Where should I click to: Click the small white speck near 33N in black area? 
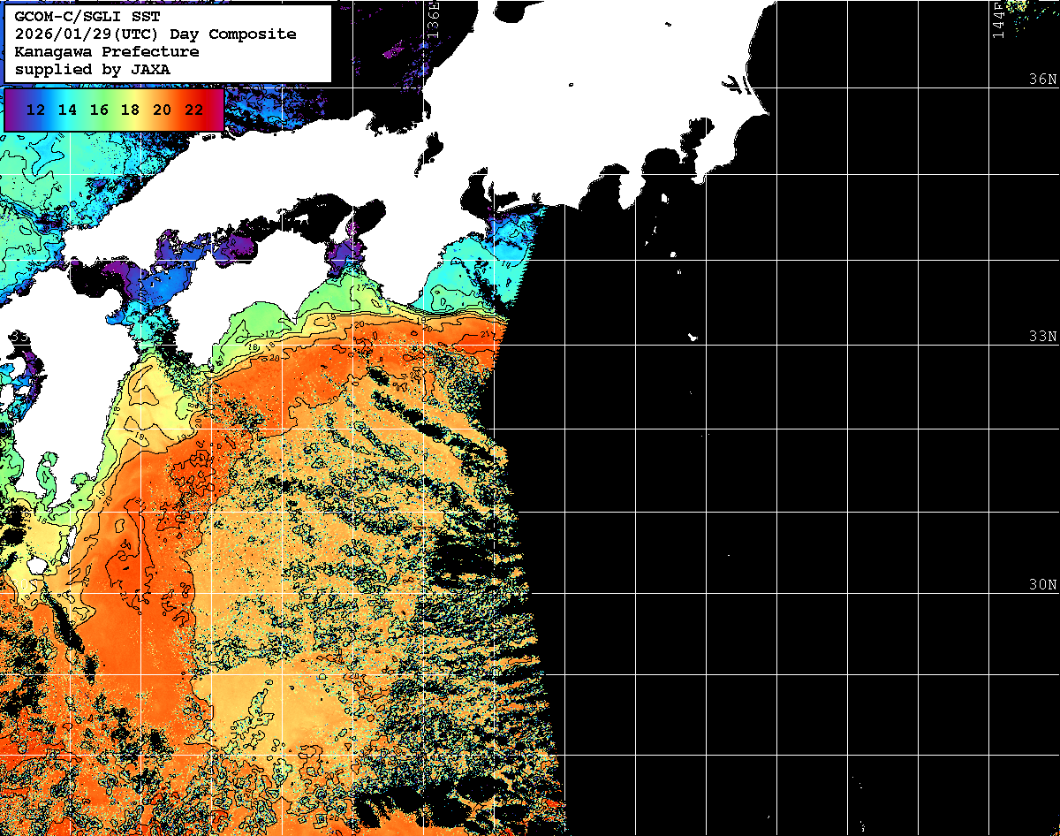pos(693,337)
